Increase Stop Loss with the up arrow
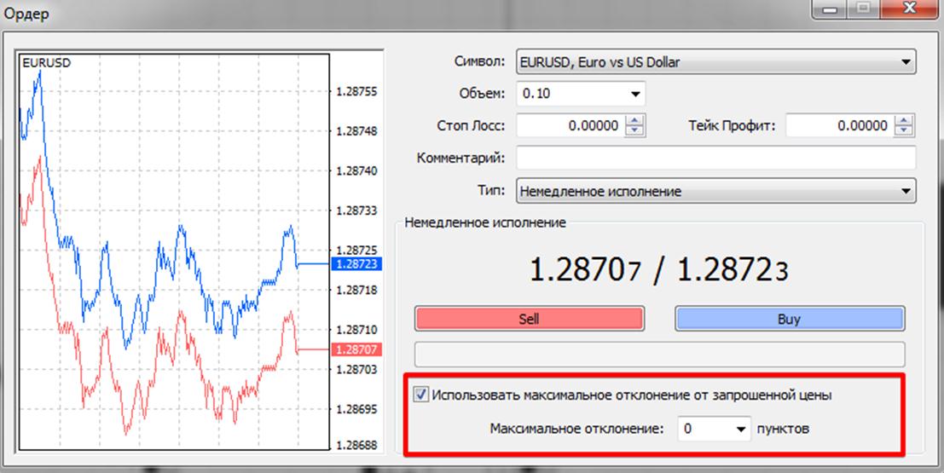Image resolution: width=944 pixels, height=473 pixels. pyautogui.click(x=634, y=121)
